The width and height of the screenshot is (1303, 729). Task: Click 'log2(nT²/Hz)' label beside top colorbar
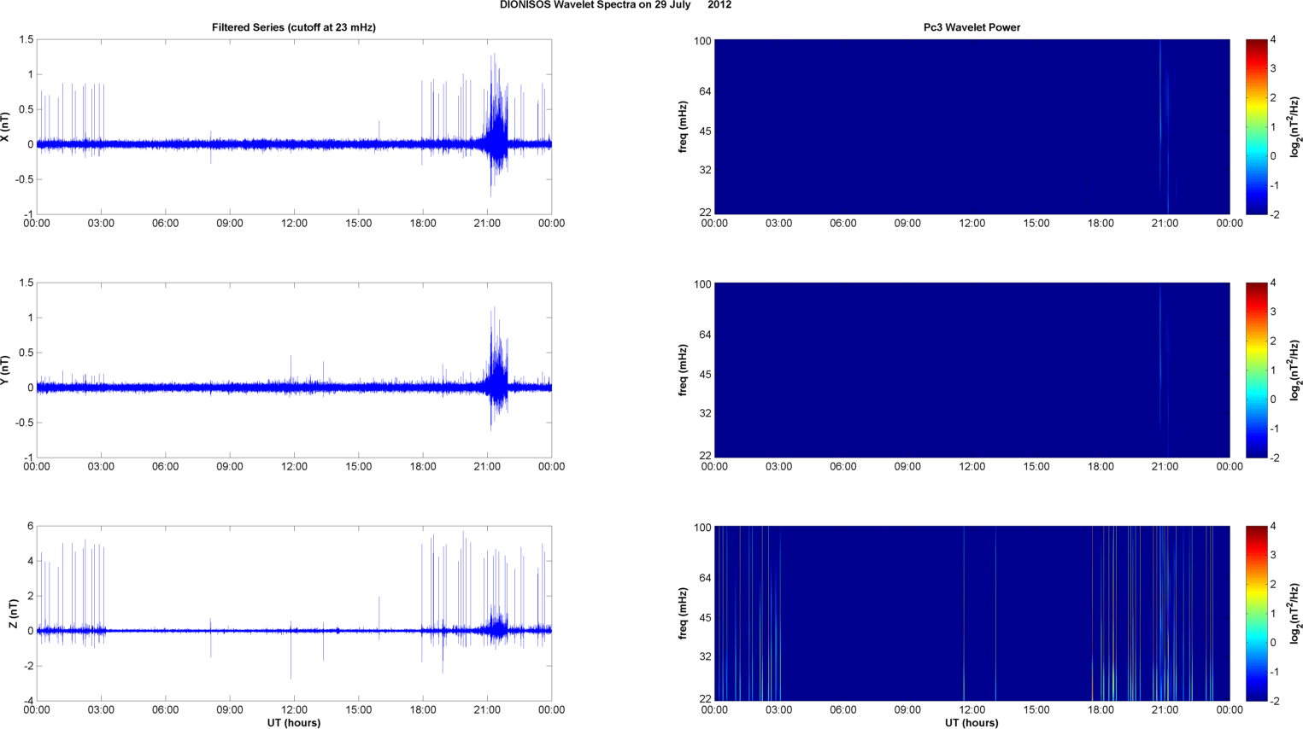[1295, 127]
